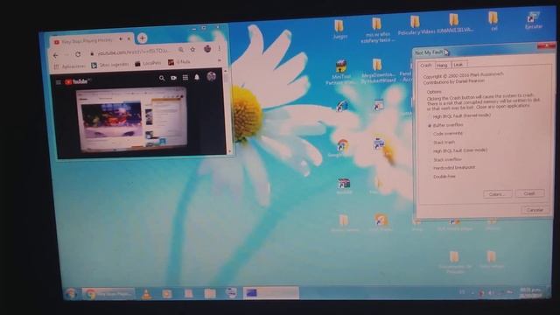
Task: Select High IRQL fault (Kernel-mode) option
Action: pos(459,116)
